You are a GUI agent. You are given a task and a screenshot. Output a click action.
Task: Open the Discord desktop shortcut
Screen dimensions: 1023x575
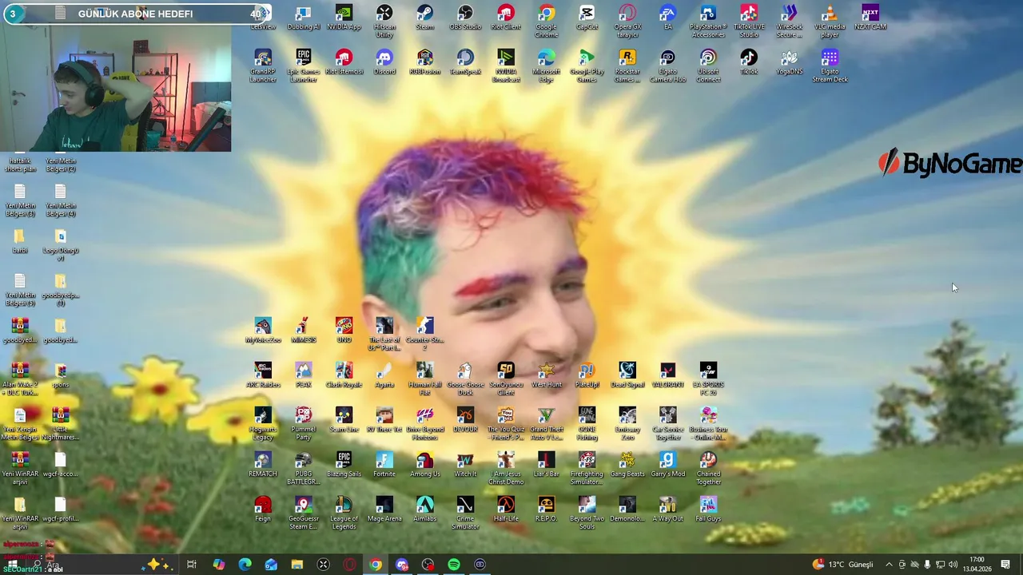tap(384, 63)
